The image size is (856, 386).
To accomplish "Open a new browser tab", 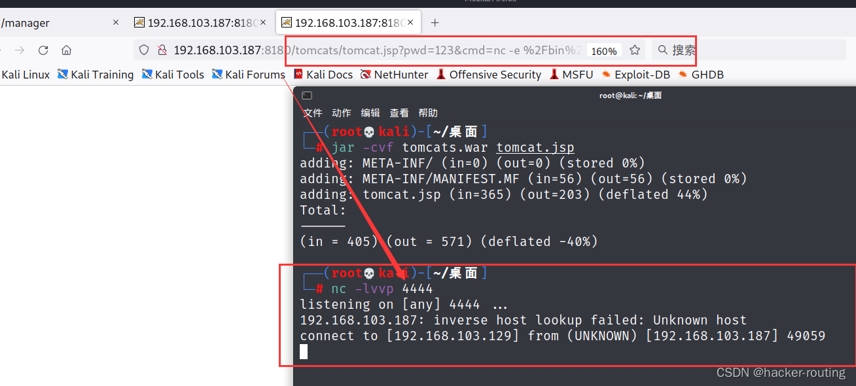I will click(435, 22).
